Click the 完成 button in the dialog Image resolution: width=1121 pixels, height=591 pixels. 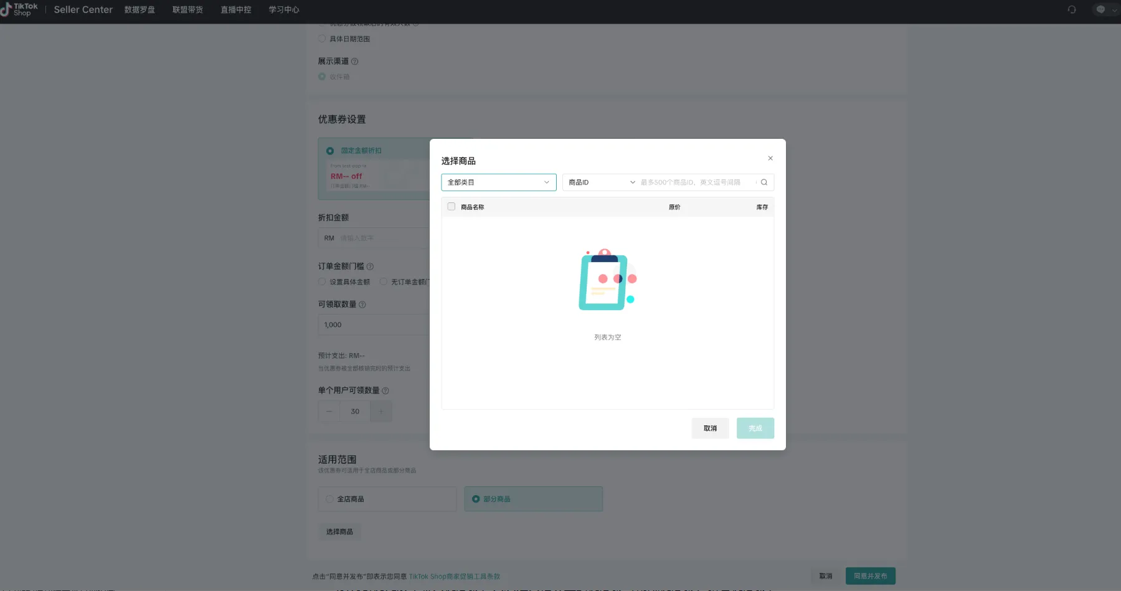(x=755, y=428)
